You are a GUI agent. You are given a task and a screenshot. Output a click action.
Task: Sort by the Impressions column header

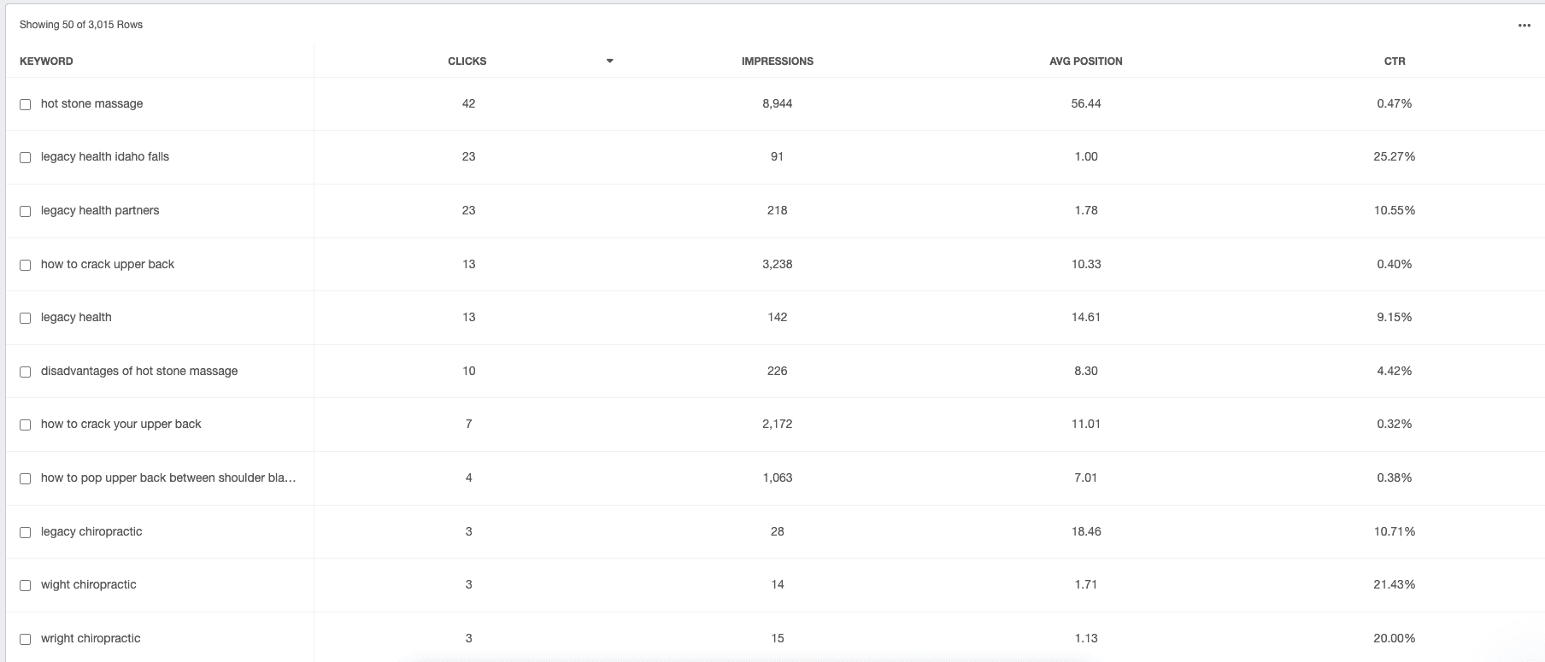tap(777, 62)
